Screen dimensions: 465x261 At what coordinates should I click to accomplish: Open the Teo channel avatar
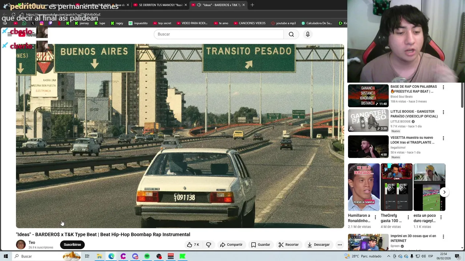pyautogui.click(x=21, y=245)
